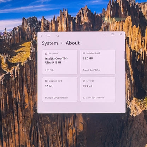Click the window's vertical scrollbar thumb
147x147 pixels.
click(124, 55)
